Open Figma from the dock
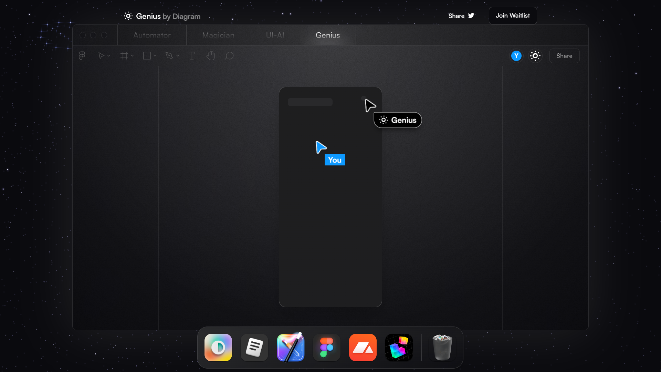Image resolution: width=661 pixels, height=372 pixels. 327,348
